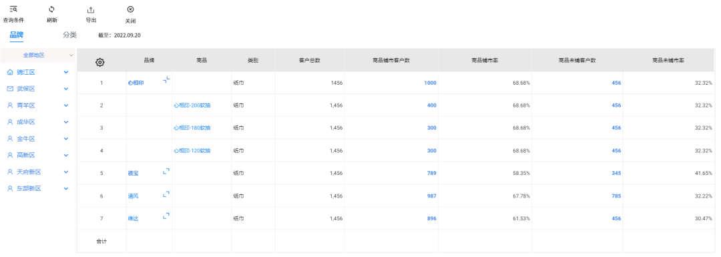Open the 心相印-180软抽 product link
This screenshot has width=721, height=257.
(x=192, y=127)
